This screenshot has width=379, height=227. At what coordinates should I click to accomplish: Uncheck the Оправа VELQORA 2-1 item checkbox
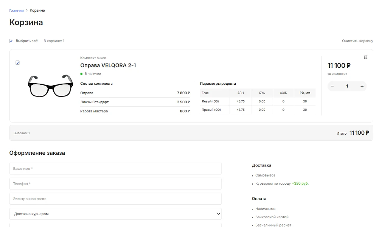point(18,62)
